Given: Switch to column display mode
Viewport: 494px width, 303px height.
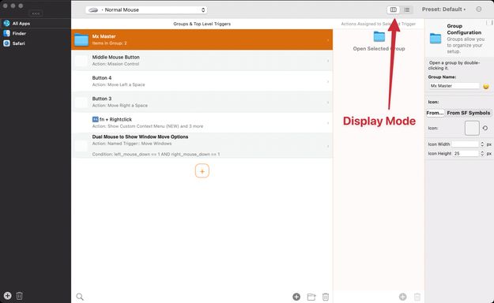Looking at the screenshot, I should (393, 9).
